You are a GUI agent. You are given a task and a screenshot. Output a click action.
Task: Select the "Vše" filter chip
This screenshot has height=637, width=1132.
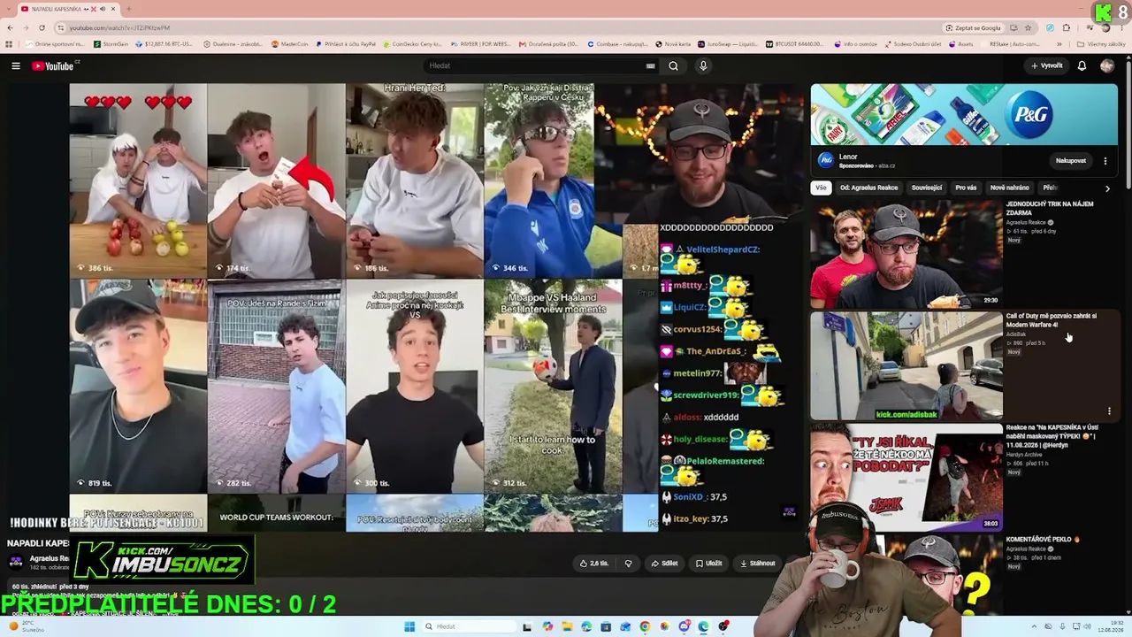(821, 188)
